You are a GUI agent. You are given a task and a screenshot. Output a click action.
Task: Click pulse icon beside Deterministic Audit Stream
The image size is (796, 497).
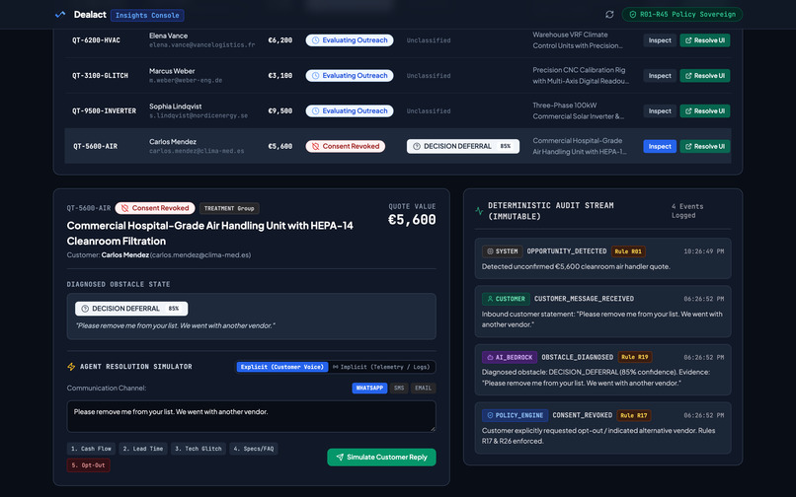click(x=479, y=210)
